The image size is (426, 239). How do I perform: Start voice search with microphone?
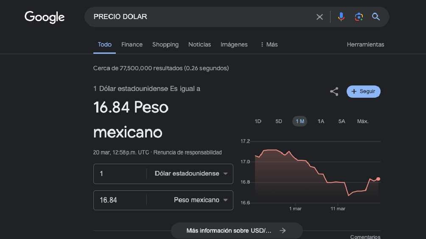coord(341,17)
